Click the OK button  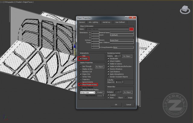[116, 105]
